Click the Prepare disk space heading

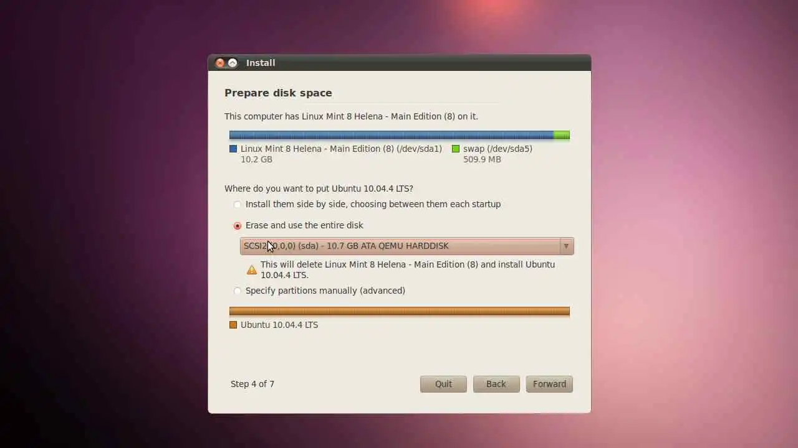pos(278,93)
